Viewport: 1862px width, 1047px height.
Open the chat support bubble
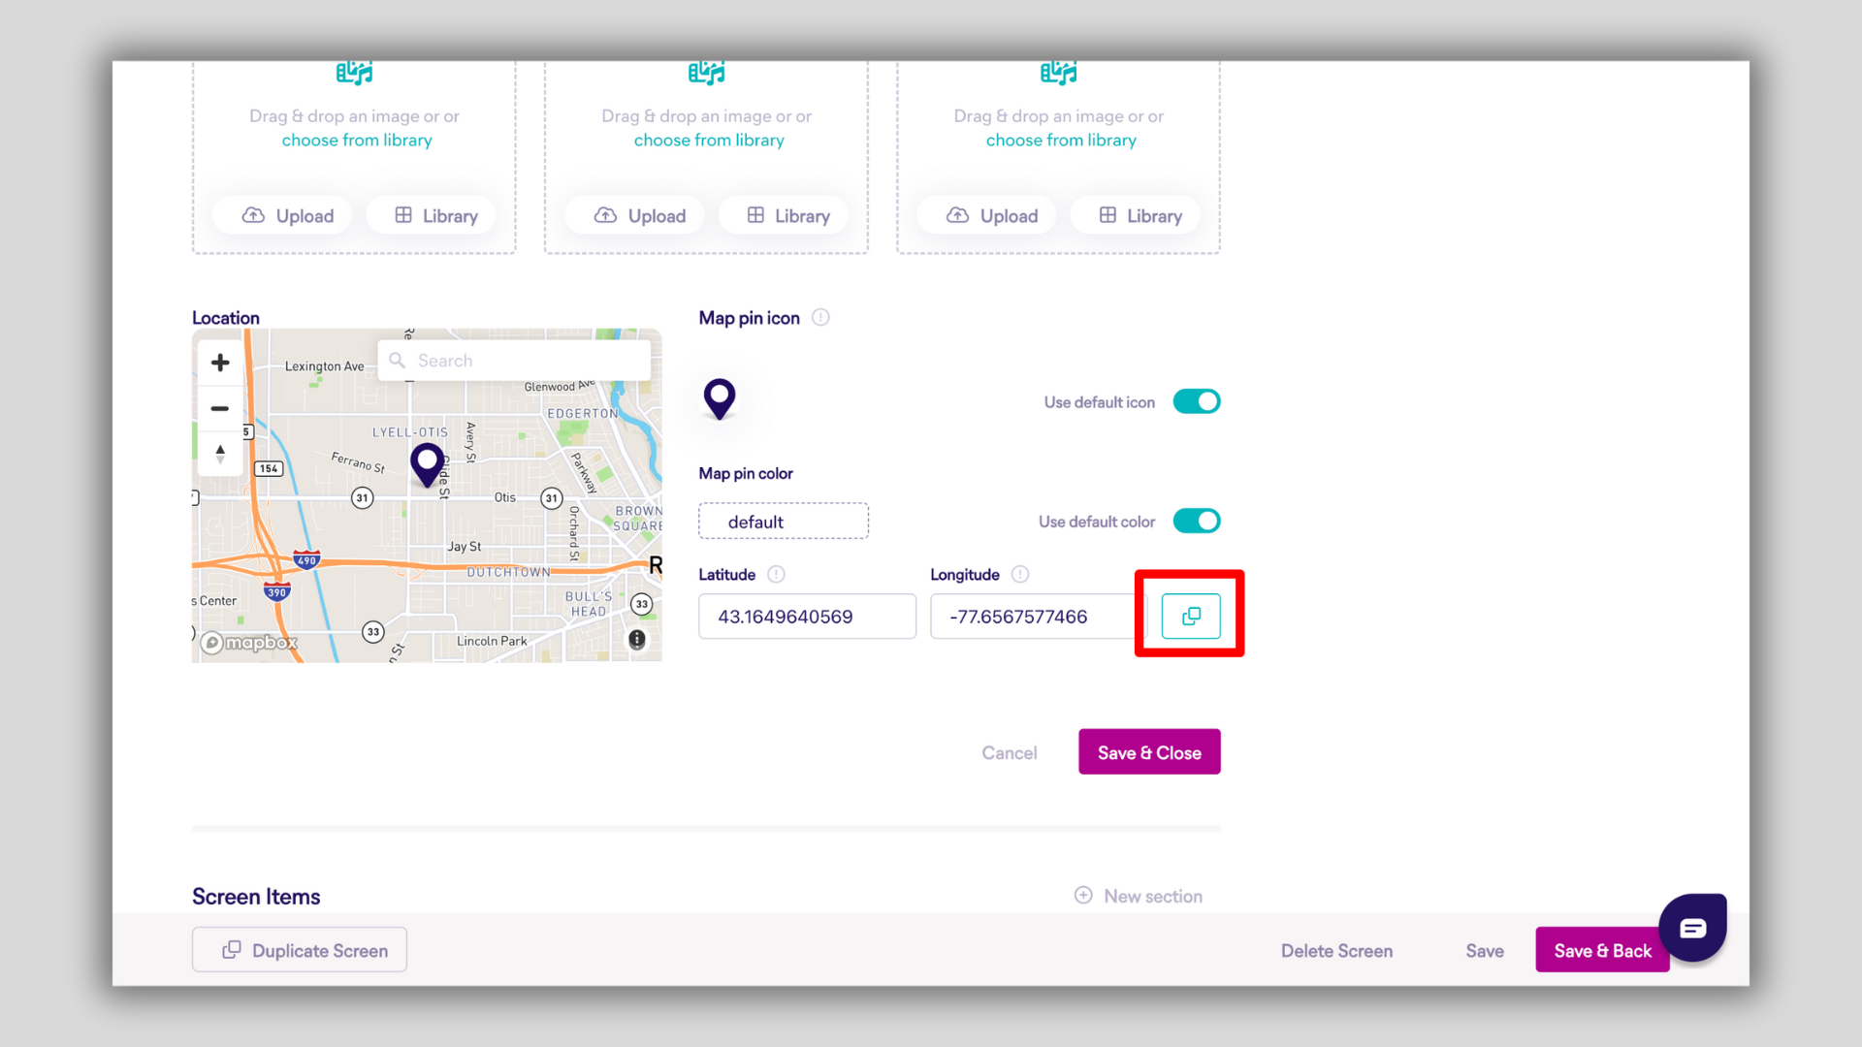pos(1692,928)
